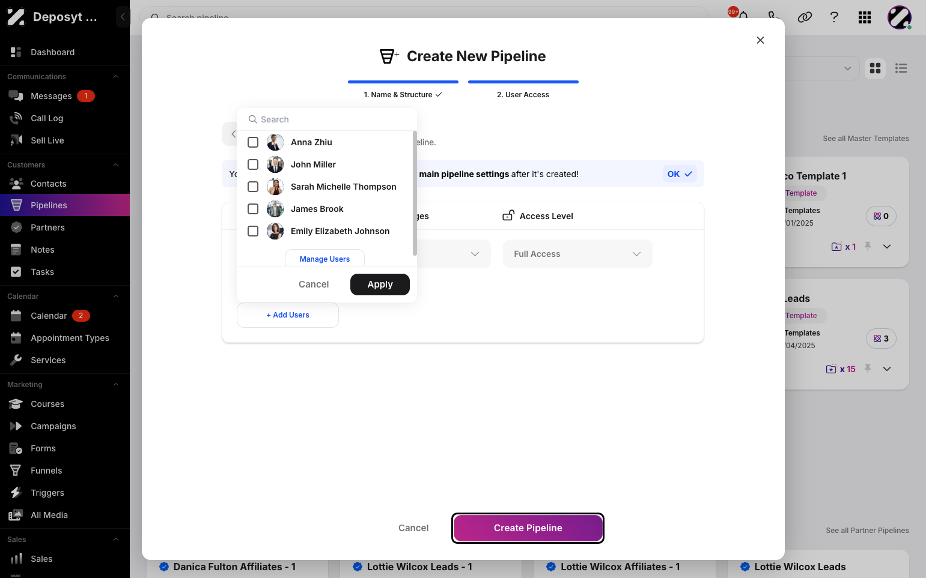
Task: Open the Messages sidebar icon
Action: click(x=16, y=96)
